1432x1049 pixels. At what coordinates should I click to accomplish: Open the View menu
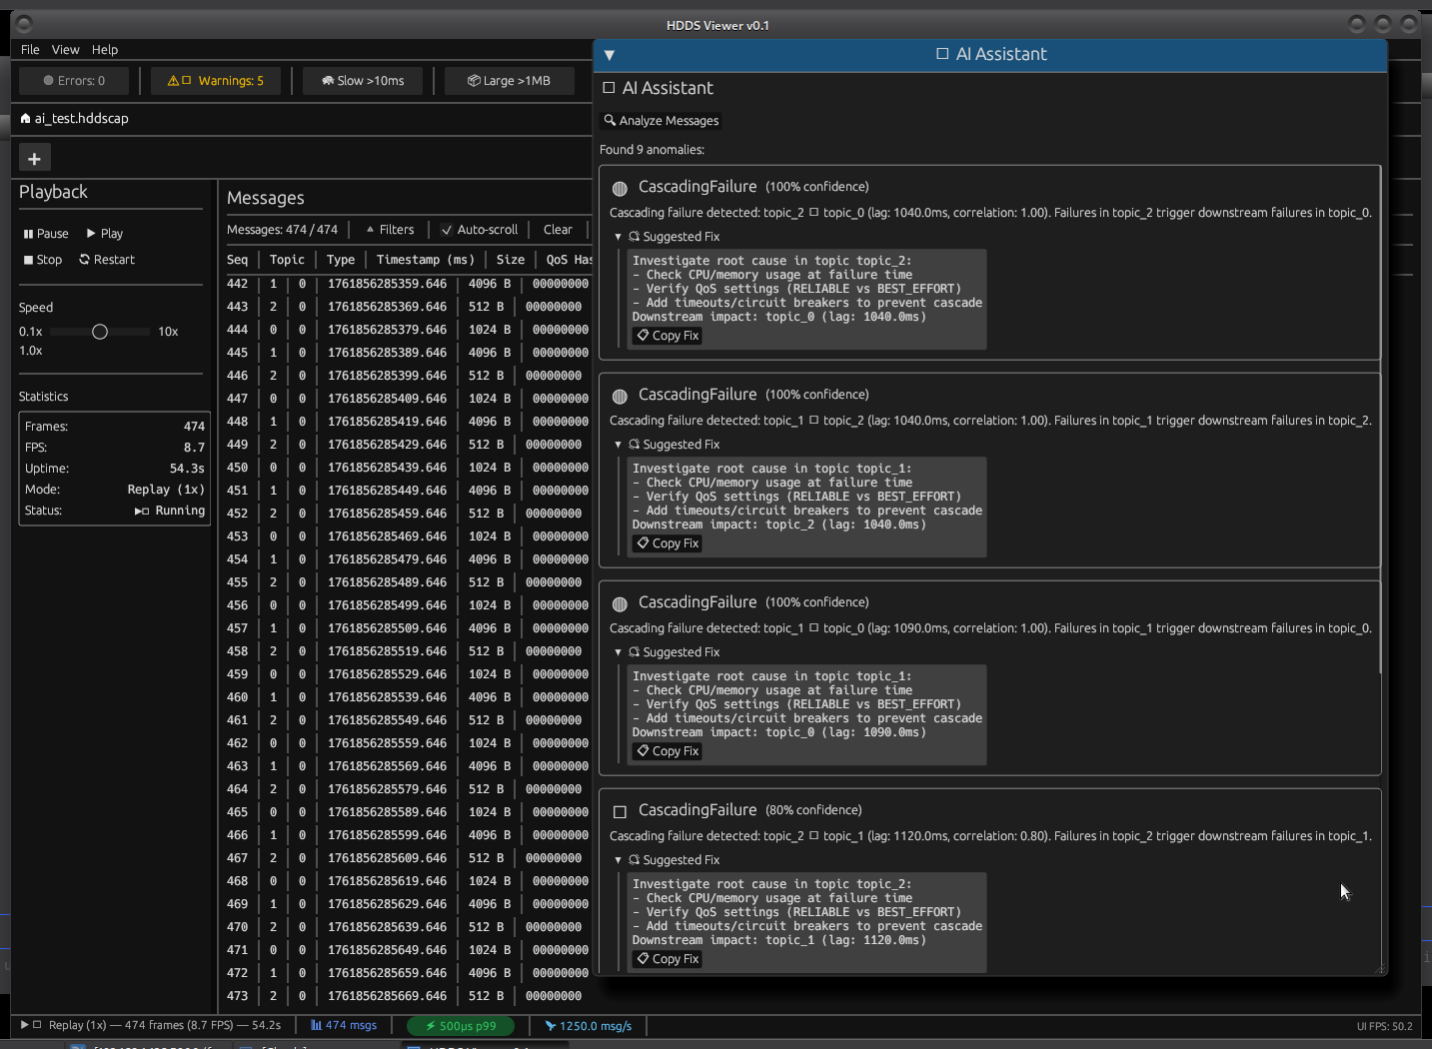pos(65,50)
